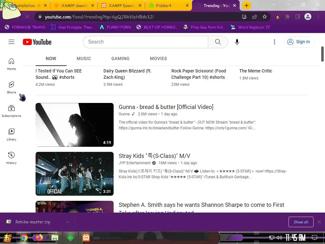Go to Home in the sidebar
325x244 pixels.
(11, 64)
